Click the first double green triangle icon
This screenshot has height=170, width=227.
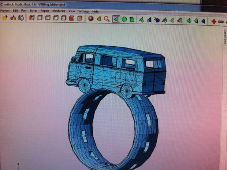tap(189, 21)
